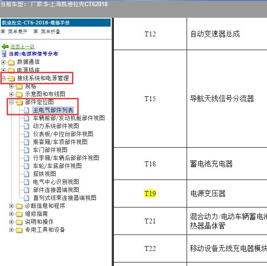Click the 菜单展开 list icon

3,31
